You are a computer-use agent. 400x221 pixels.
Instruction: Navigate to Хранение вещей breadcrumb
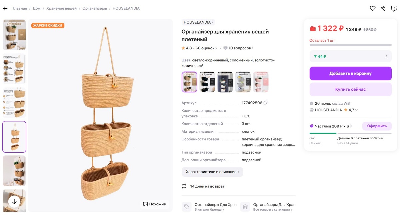[61, 8]
